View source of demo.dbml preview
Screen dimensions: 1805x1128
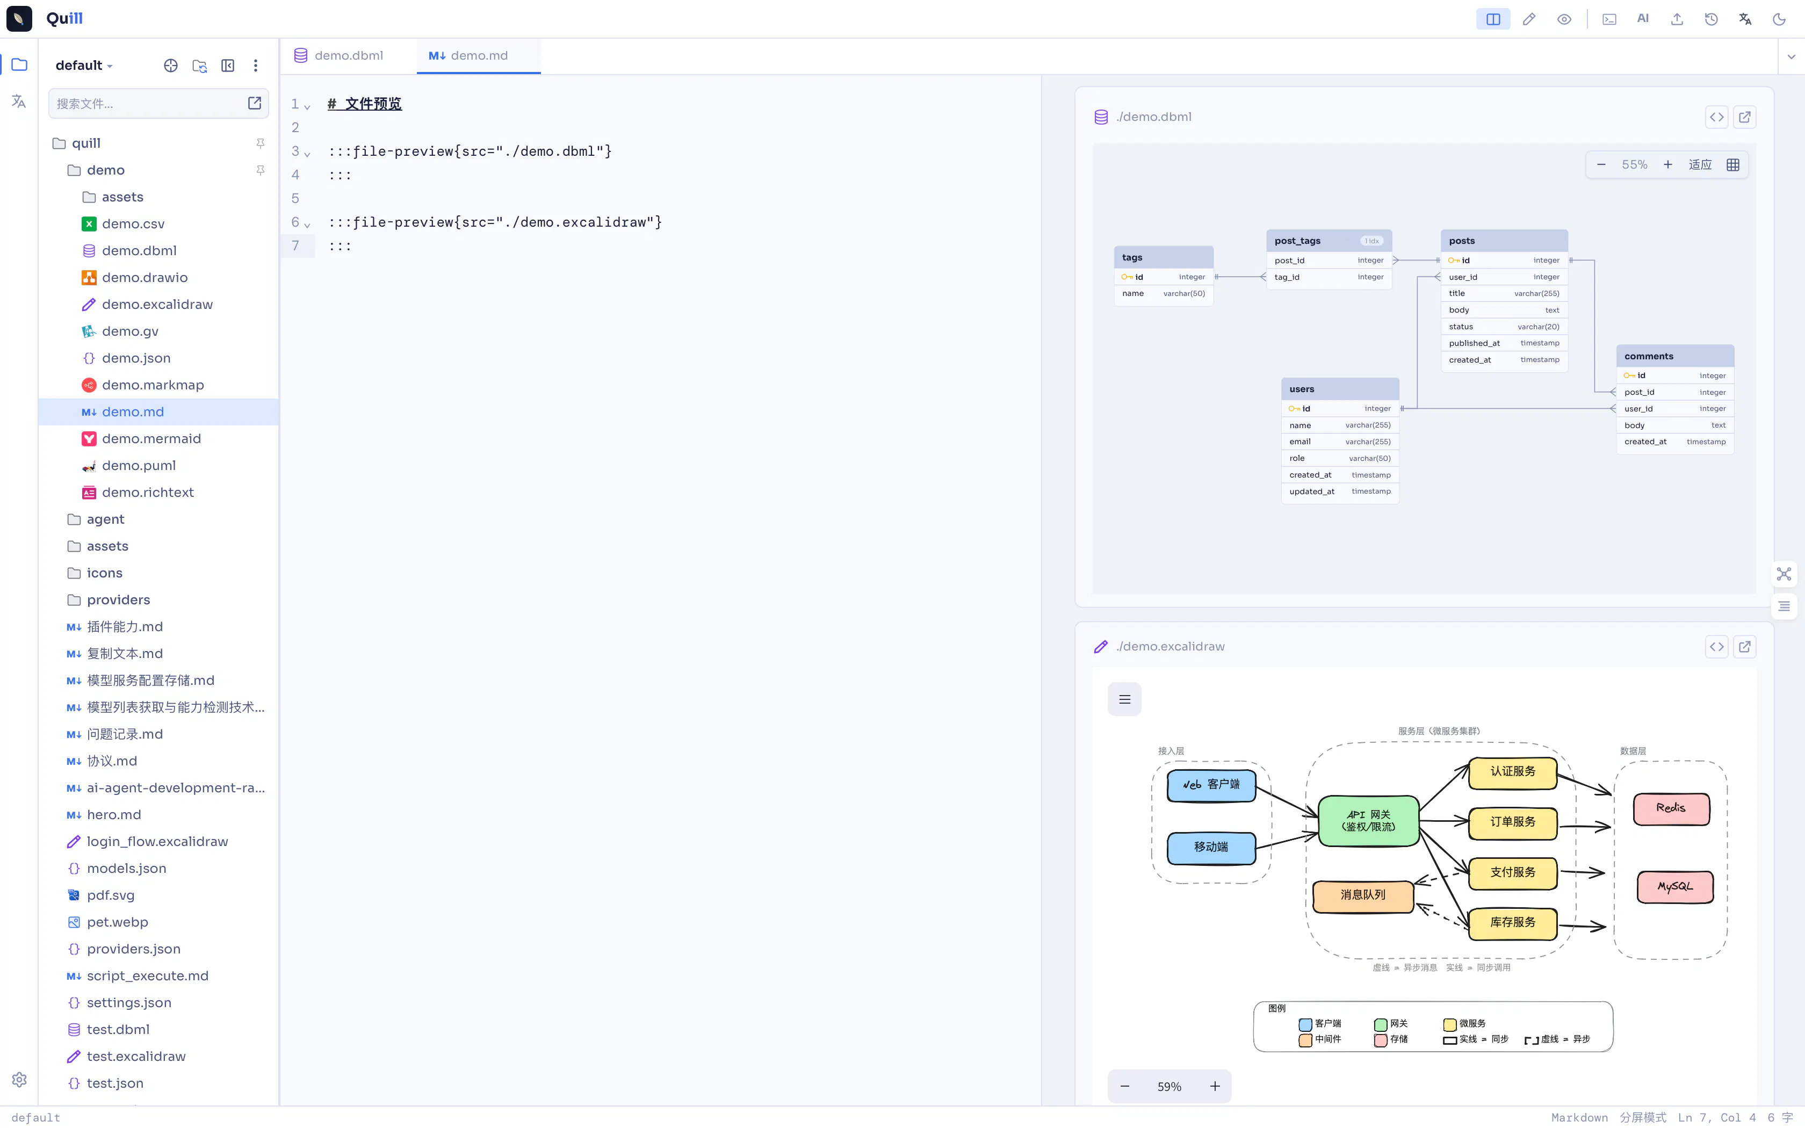pyautogui.click(x=1716, y=117)
